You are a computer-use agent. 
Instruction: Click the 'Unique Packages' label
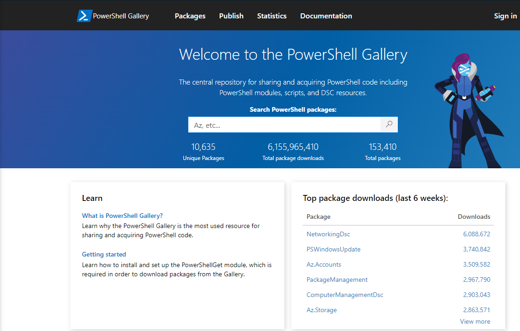tap(203, 158)
